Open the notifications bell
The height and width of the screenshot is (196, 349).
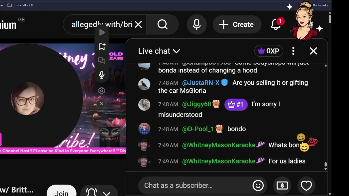click(x=276, y=24)
